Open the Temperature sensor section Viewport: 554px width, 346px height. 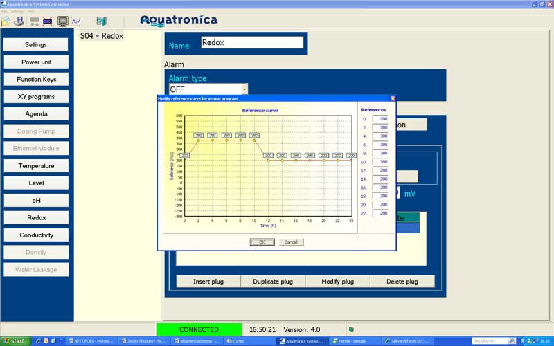pos(36,165)
